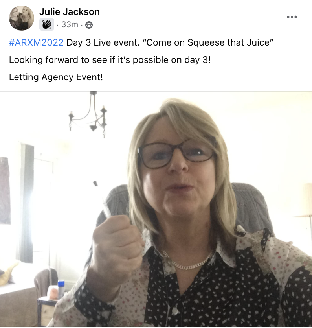Open the three-dot post options menu
This screenshot has width=312, height=328.
(292, 17)
